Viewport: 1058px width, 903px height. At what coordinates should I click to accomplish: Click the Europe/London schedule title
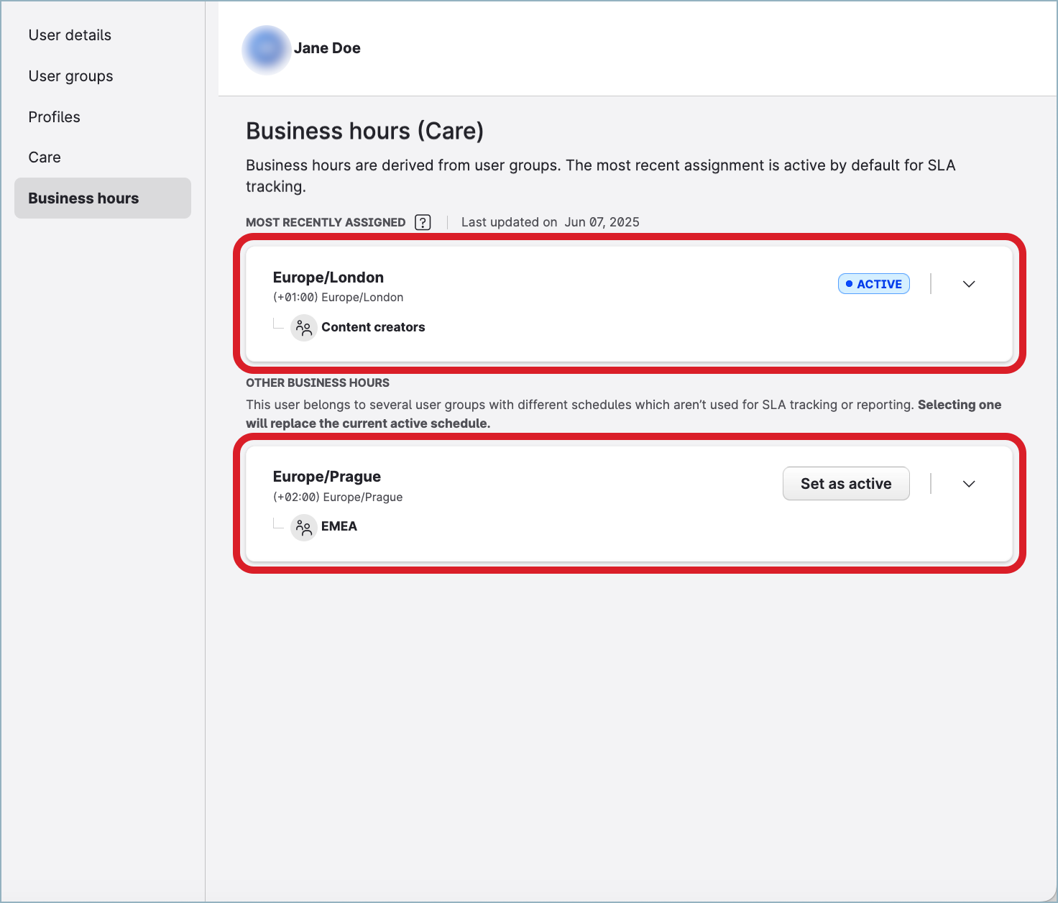[x=328, y=278]
